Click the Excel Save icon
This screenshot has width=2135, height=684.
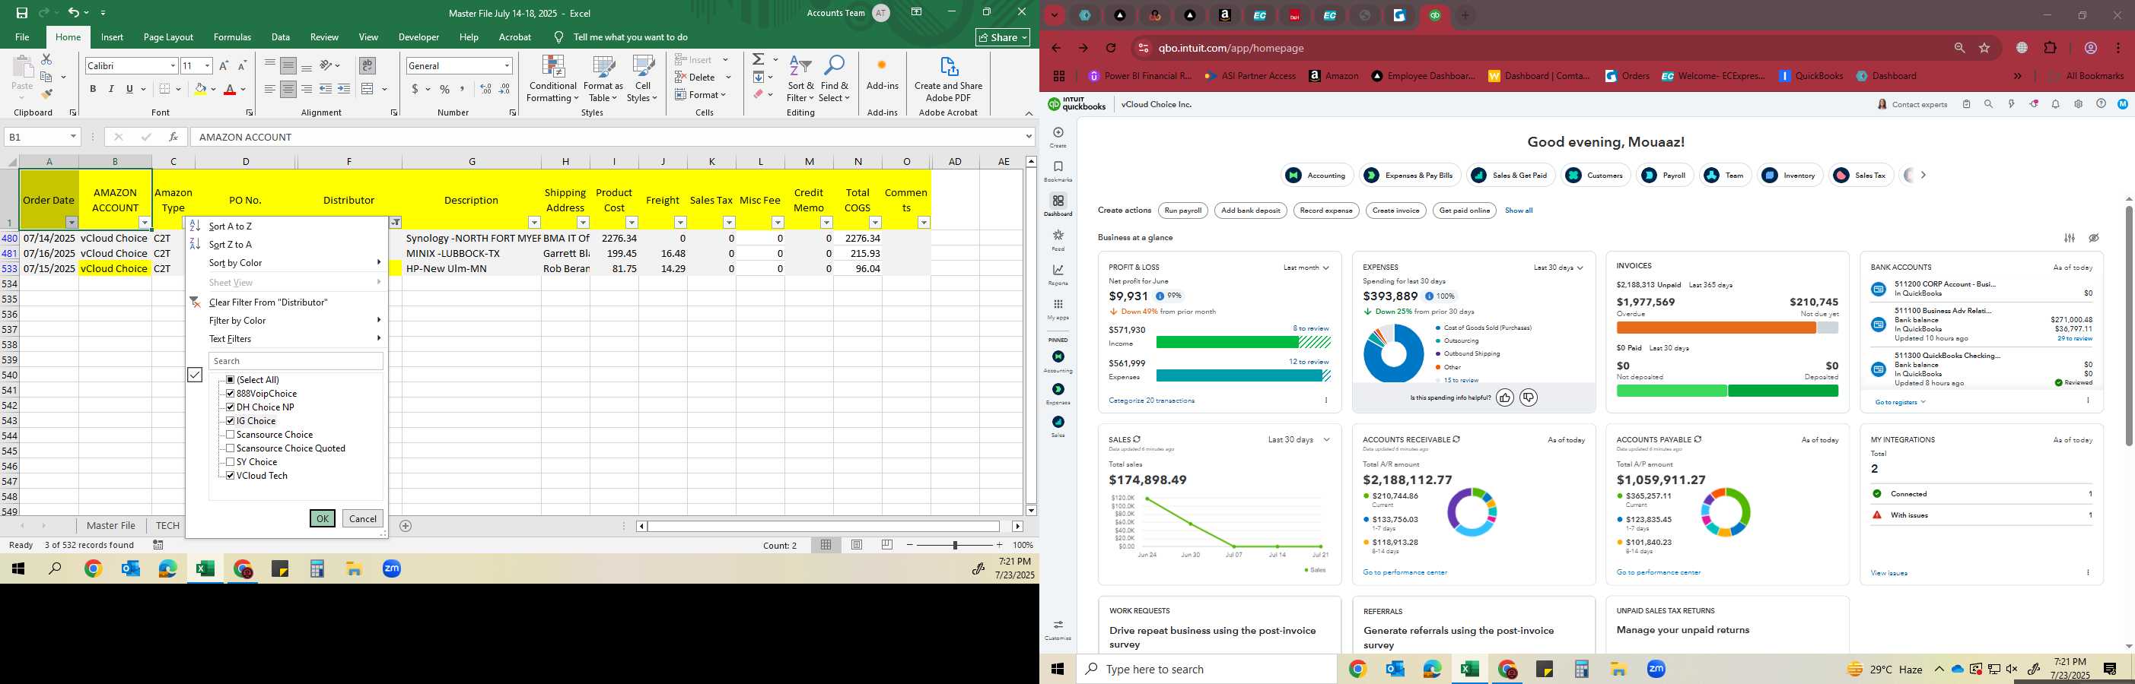(x=22, y=13)
